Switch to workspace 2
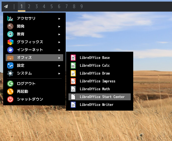172x141 pixels. tap(29, 7)
